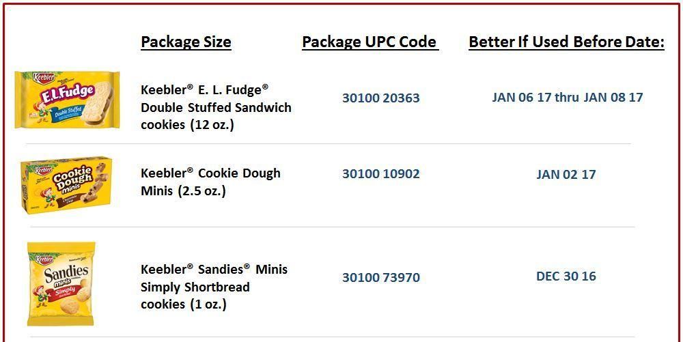Screen dimensions: 683x342
Task: Select the Package UPC Code column header
Action: (x=370, y=42)
